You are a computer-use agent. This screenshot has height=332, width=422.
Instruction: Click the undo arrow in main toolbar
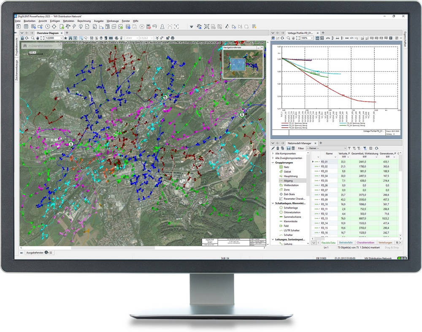155,27
